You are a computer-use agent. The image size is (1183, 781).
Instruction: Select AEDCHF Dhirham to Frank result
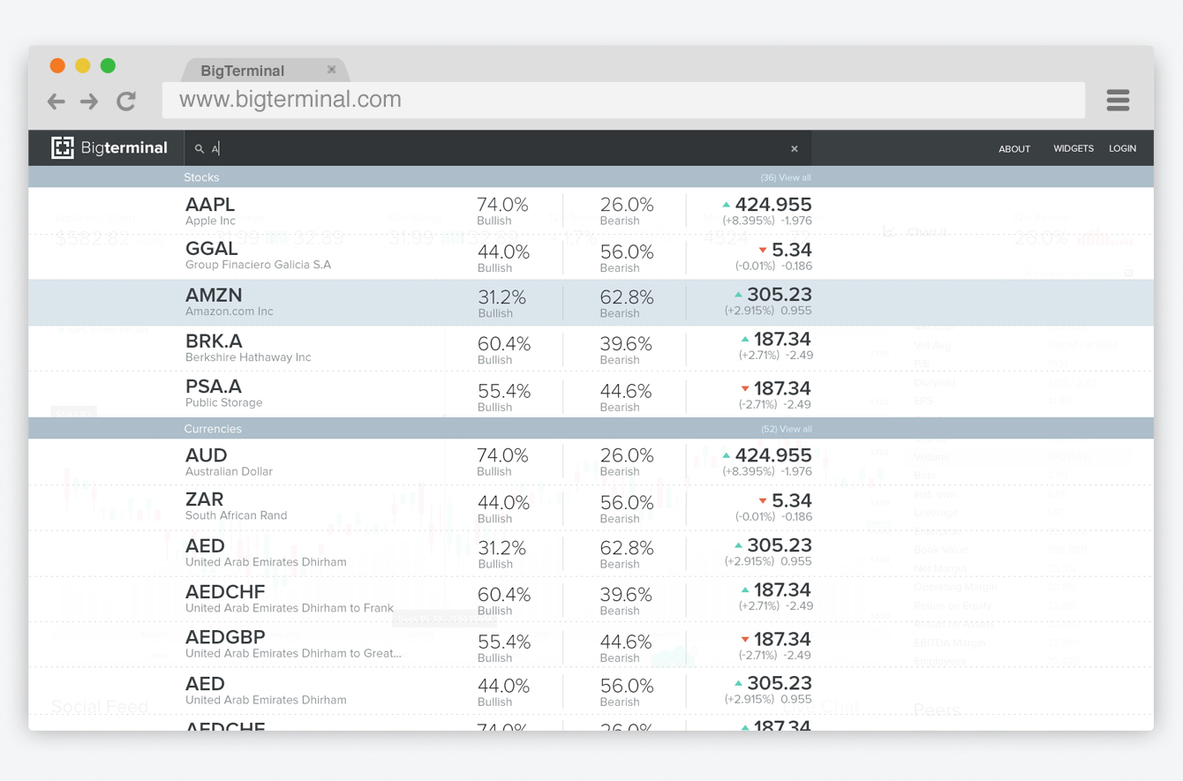click(591, 599)
